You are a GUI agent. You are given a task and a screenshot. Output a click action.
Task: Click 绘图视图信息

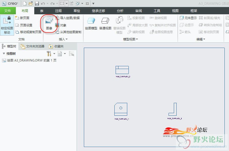[161, 32]
